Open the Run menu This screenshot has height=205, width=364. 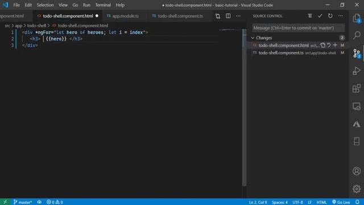[x=86, y=5]
